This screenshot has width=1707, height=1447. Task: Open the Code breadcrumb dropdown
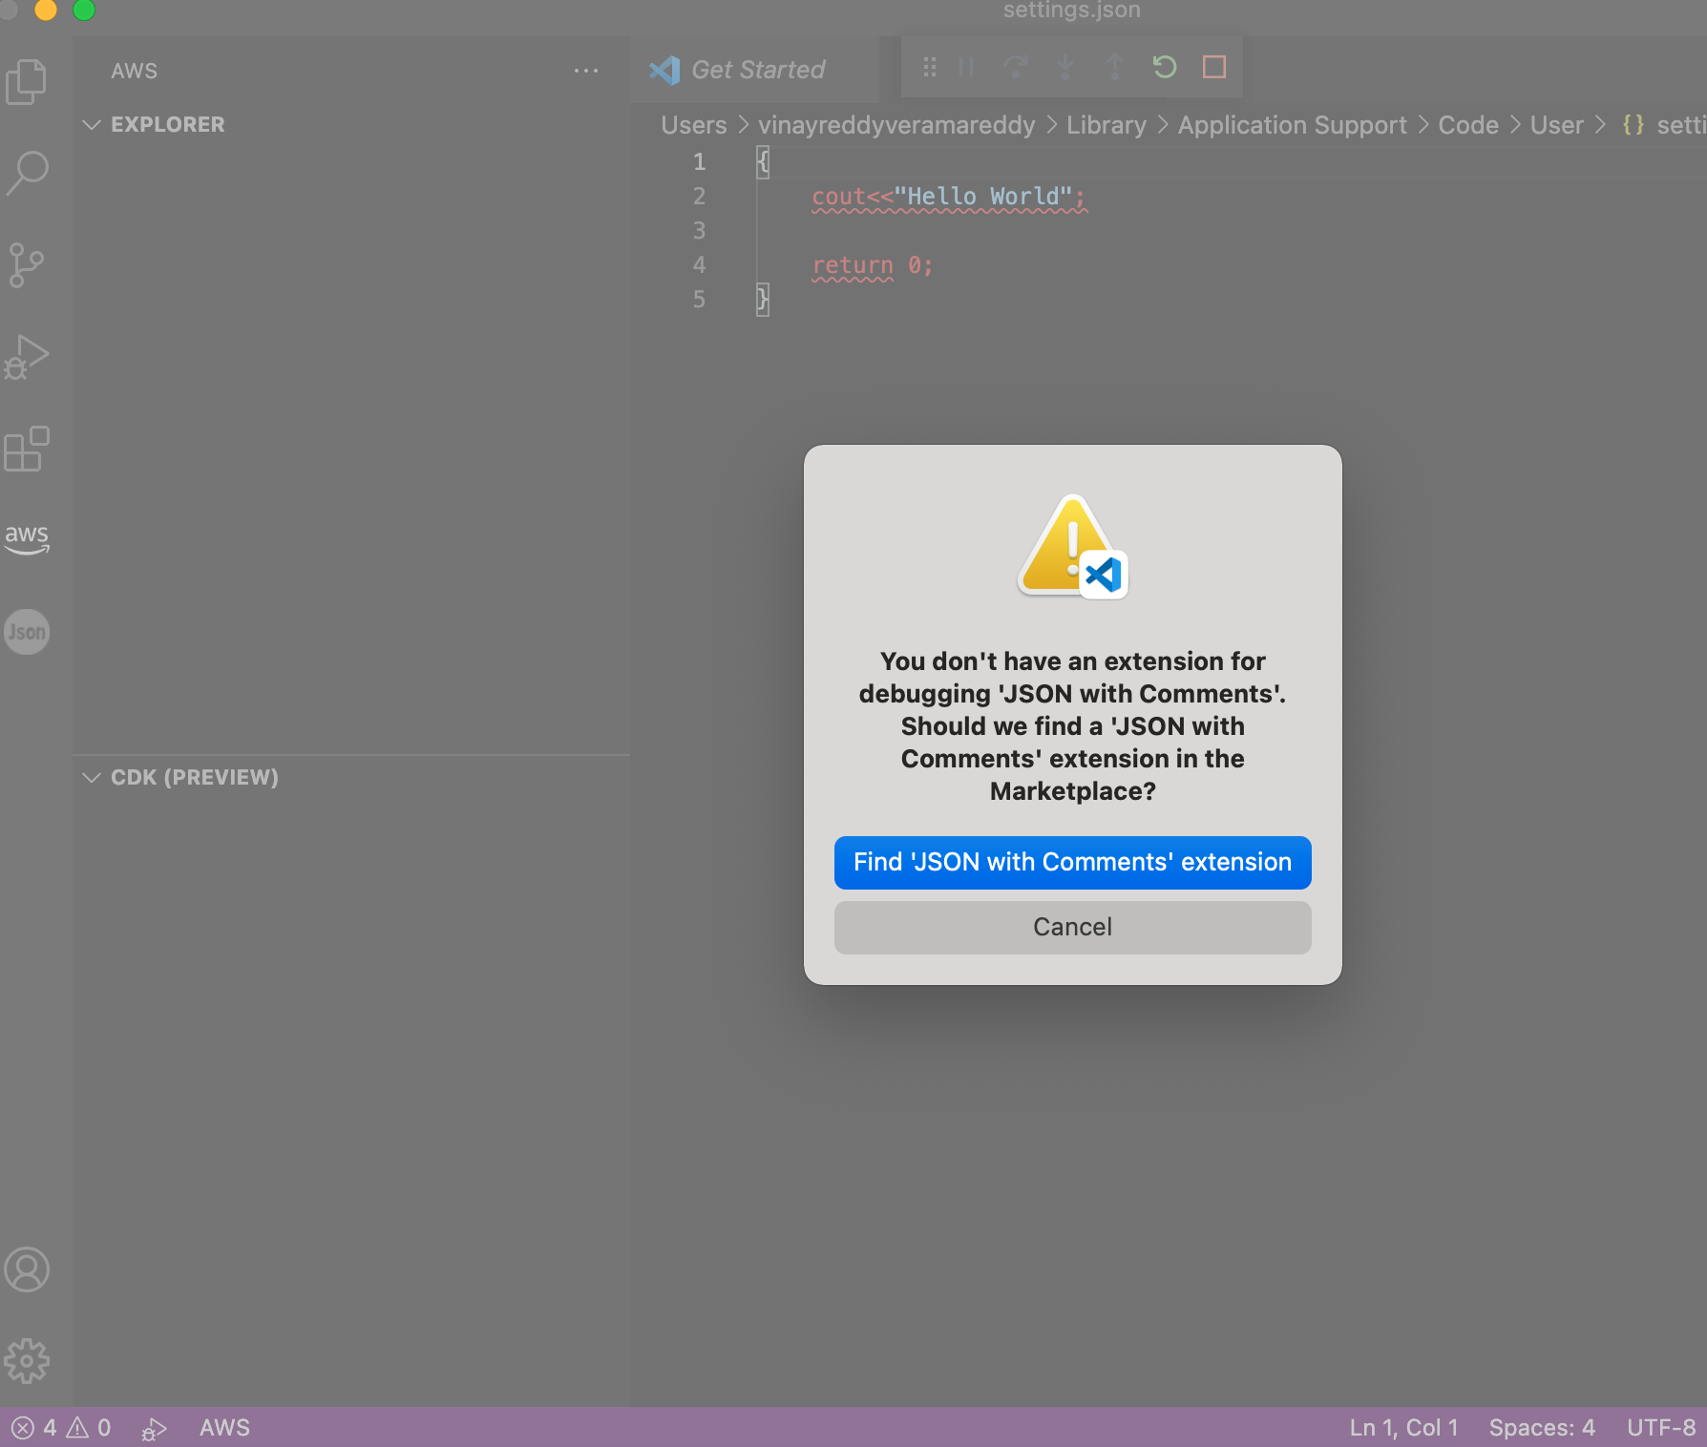click(1468, 124)
